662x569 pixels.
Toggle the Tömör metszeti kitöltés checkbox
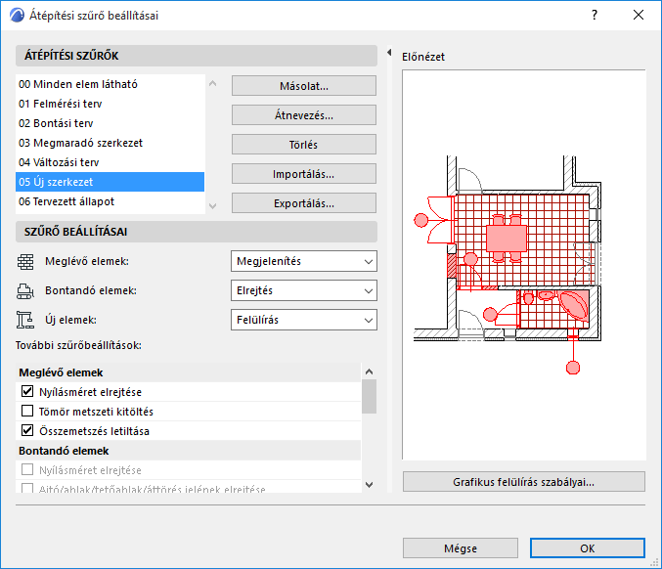27,412
